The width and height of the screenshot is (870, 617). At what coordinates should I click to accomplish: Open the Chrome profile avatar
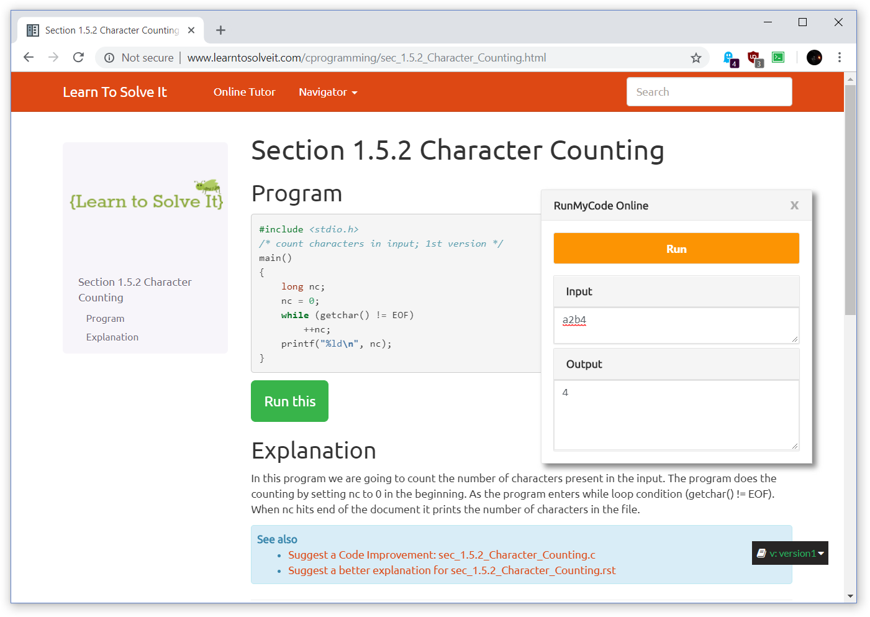point(814,57)
